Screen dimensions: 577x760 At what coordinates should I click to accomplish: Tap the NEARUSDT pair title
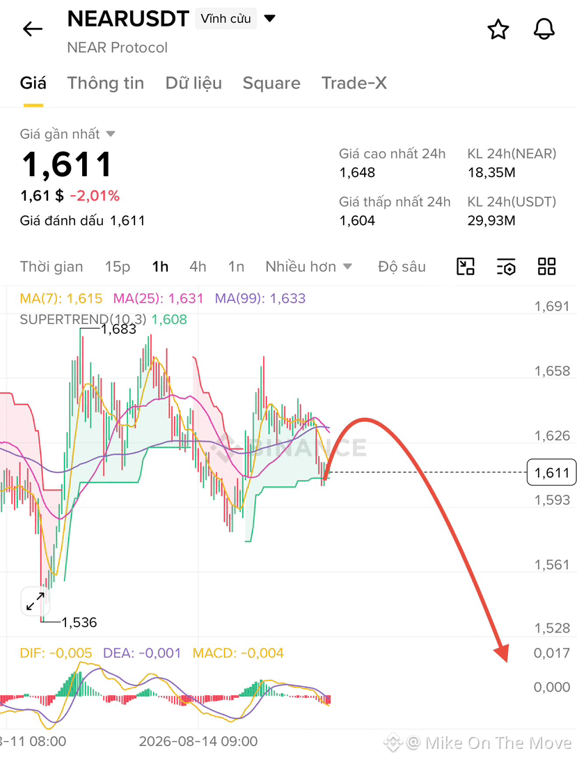(x=128, y=19)
